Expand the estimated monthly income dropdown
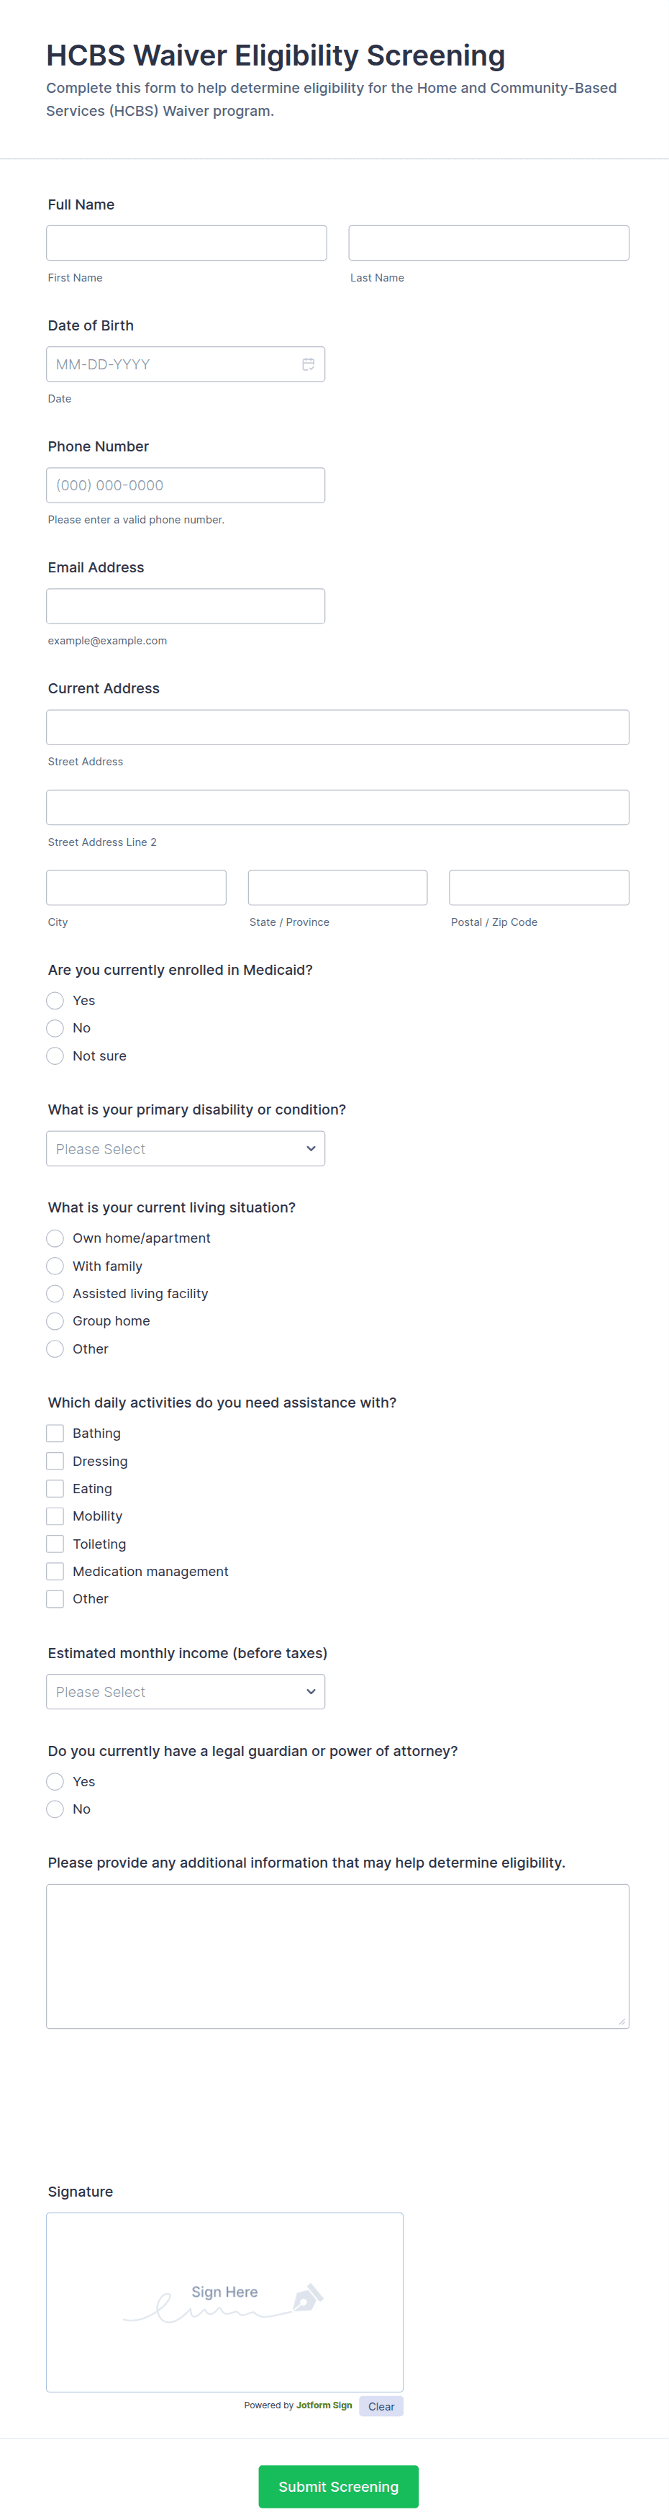The height and width of the screenshot is (2512, 669). [185, 1692]
